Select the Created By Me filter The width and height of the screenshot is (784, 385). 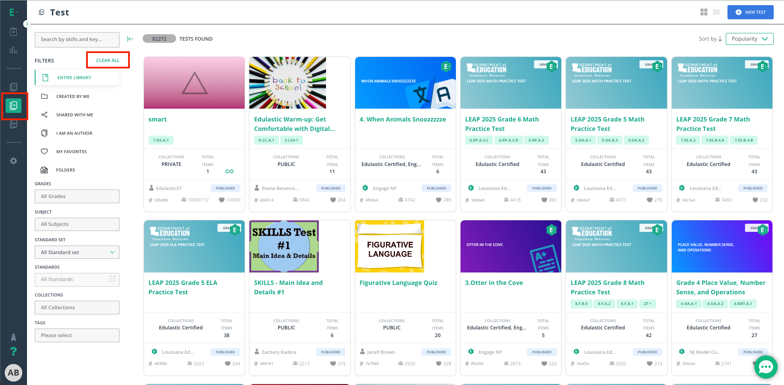coord(73,97)
